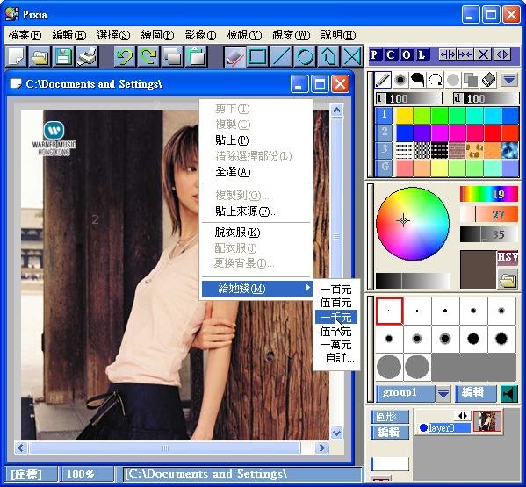Click the color wheel picker
The height and width of the screenshot is (487, 526).
coord(413,223)
